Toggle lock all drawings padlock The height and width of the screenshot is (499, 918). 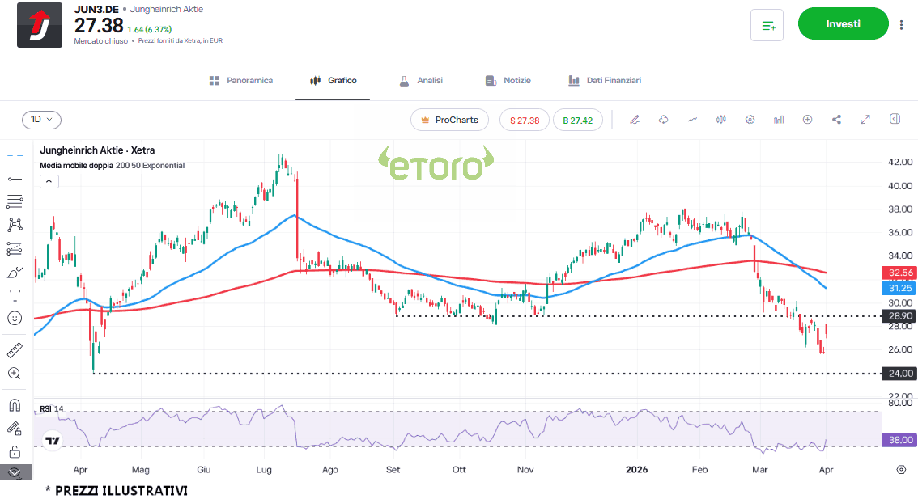click(x=15, y=451)
